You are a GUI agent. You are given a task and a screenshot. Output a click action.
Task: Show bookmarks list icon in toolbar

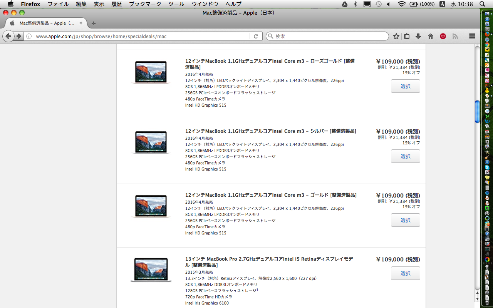(x=407, y=36)
